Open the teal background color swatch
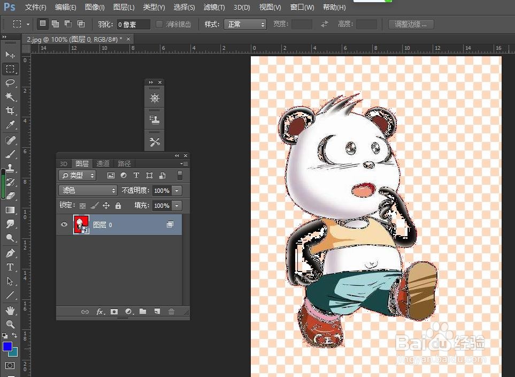The width and height of the screenshot is (515, 377). tap(14, 353)
